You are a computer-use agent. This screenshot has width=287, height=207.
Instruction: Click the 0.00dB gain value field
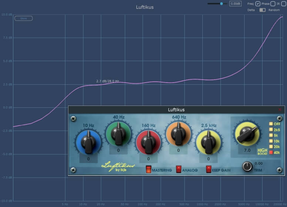(235, 4)
